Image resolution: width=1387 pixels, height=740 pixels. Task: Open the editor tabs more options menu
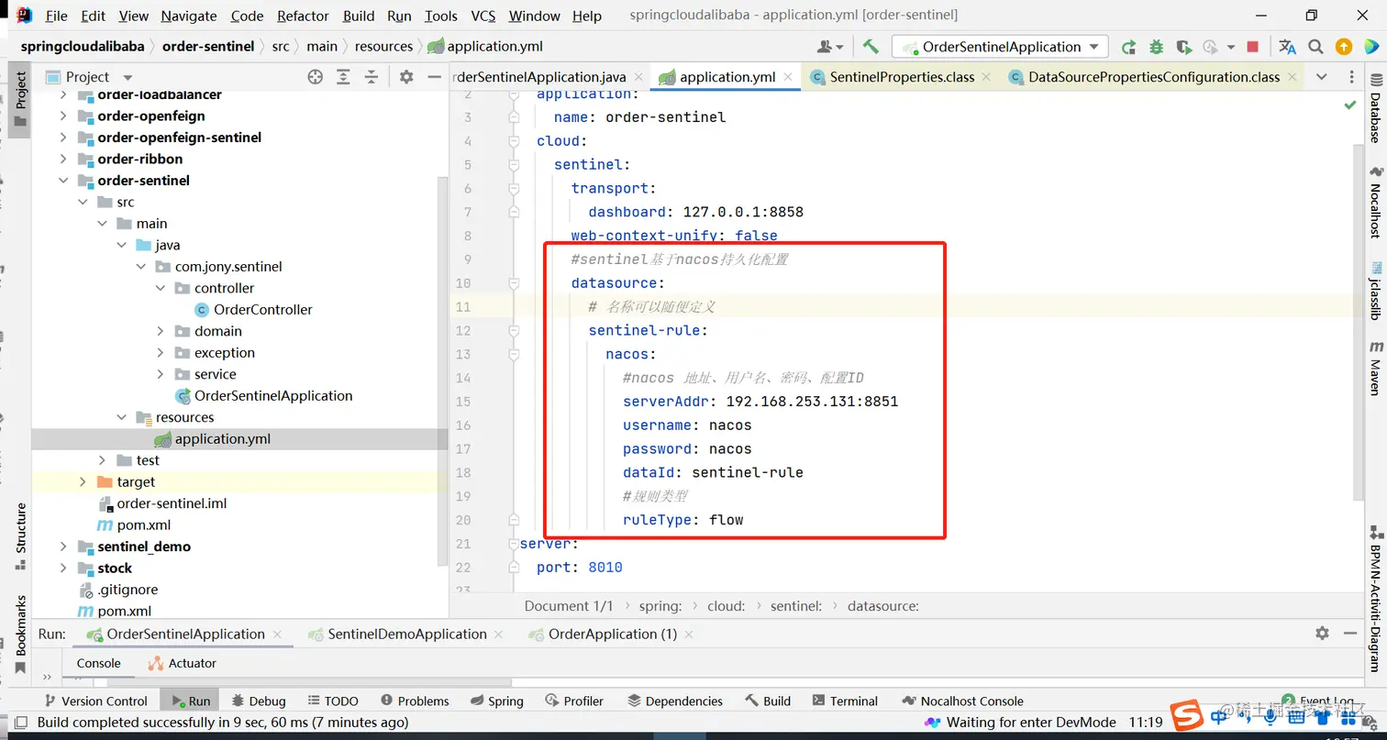pos(1351,77)
